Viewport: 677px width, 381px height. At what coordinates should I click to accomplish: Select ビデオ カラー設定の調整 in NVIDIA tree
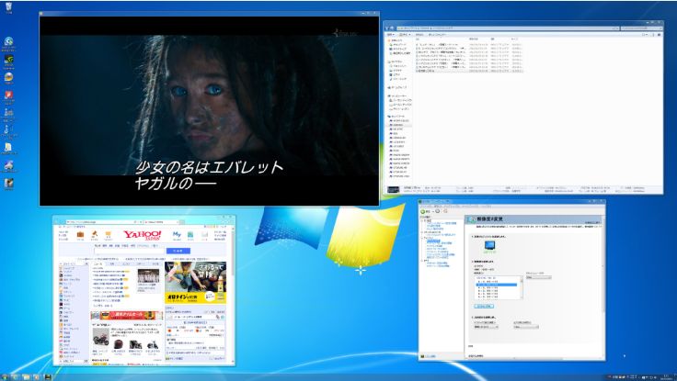coord(437,263)
